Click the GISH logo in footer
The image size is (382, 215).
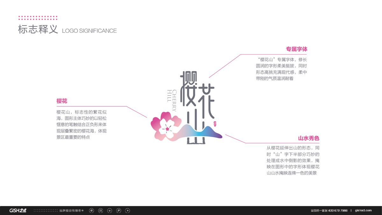pos(18,211)
